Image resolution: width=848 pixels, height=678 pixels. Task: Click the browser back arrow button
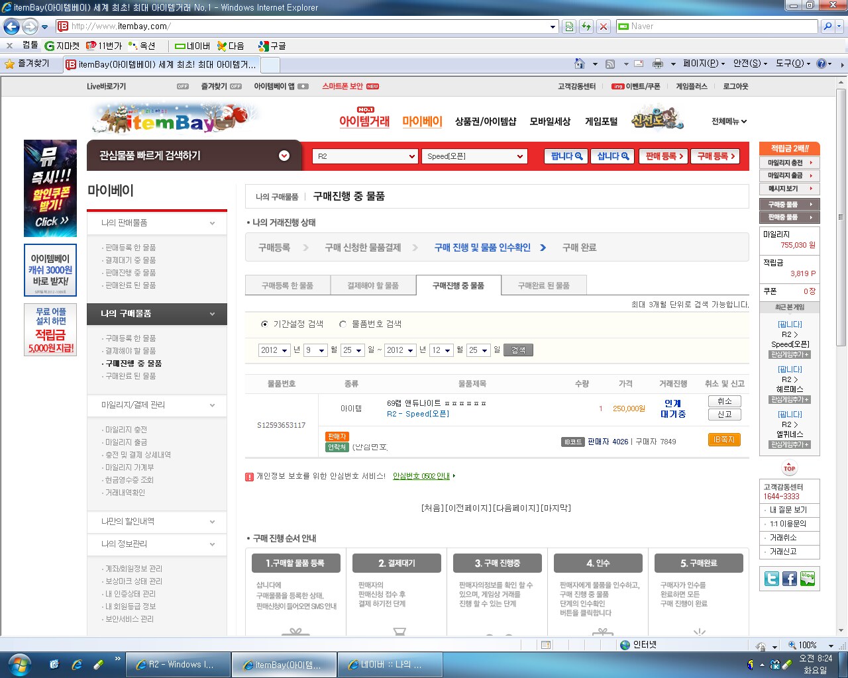[12, 26]
